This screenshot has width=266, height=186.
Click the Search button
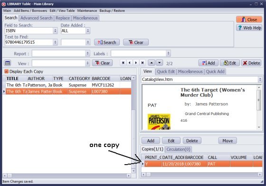107,42
